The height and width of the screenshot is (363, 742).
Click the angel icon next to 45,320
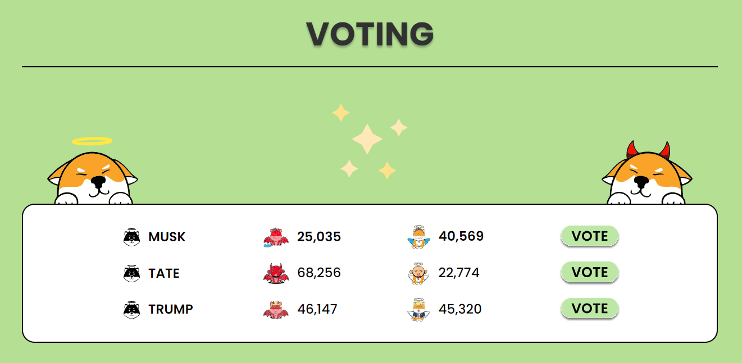[418, 309]
